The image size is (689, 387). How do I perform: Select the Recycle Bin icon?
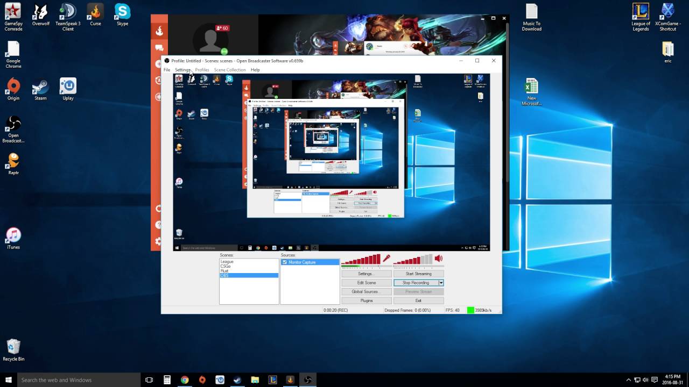click(13, 350)
